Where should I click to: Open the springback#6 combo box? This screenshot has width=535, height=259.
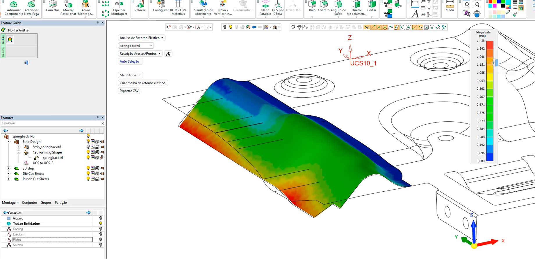pos(136,46)
